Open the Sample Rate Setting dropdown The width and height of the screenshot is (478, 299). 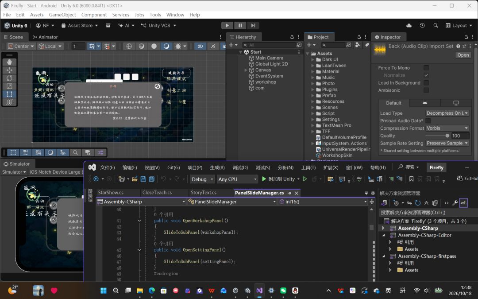click(447, 143)
